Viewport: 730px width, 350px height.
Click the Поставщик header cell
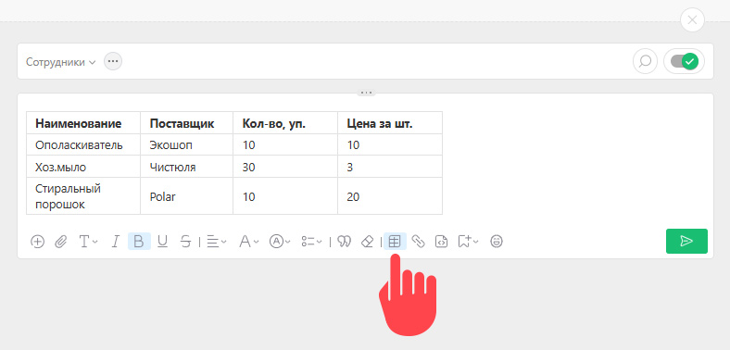pyautogui.click(x=187, y=123)
